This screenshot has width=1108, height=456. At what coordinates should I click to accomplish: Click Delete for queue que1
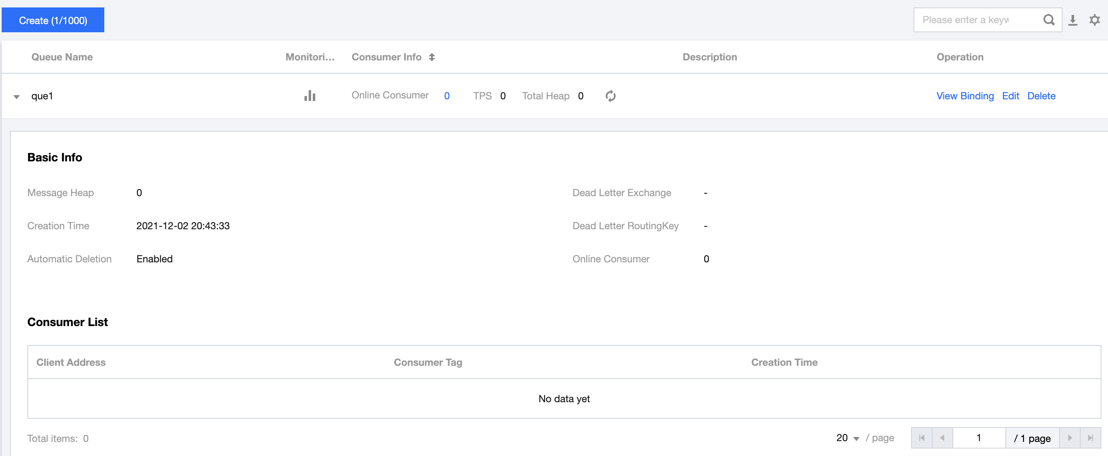click(1041, 96)
